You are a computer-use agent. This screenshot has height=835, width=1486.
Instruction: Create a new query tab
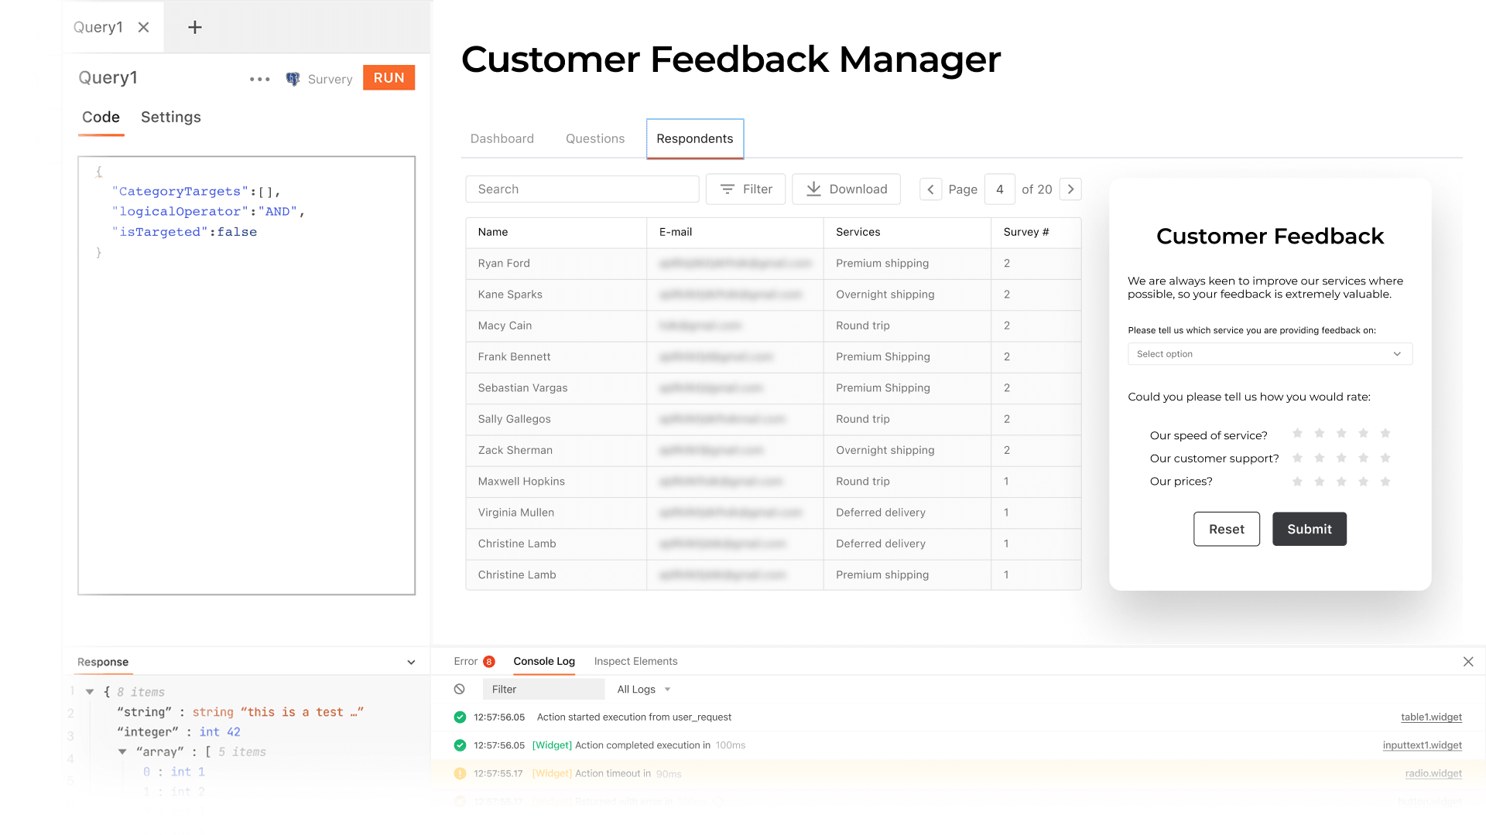coord(193,27)
